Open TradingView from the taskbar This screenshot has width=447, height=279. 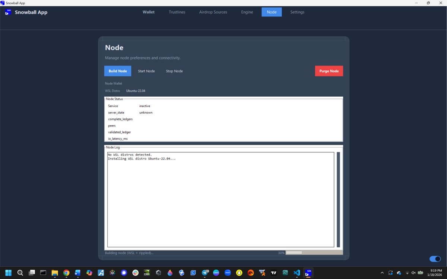click(x=273, y=273)
